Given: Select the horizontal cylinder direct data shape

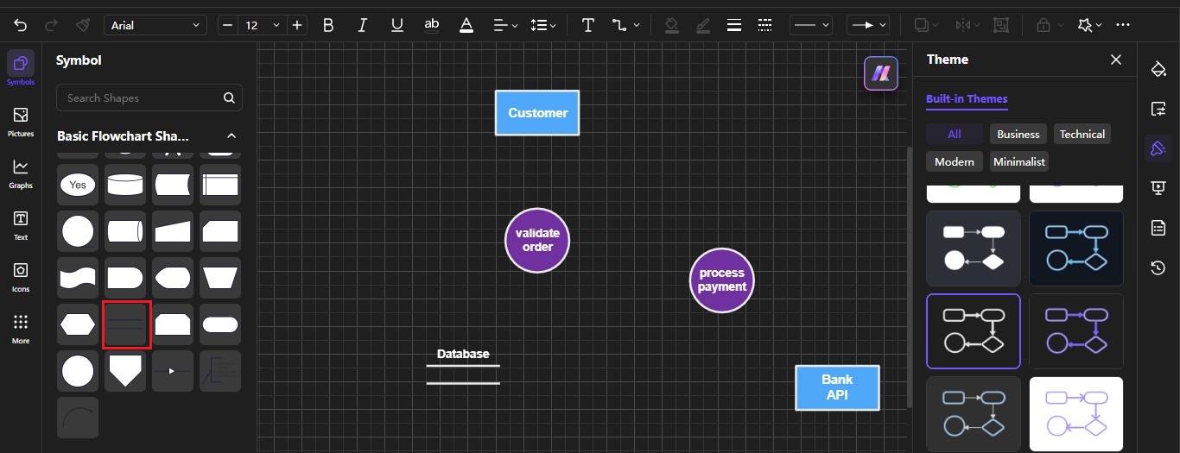Looking at the screenshot, I should tap(124, 231).
